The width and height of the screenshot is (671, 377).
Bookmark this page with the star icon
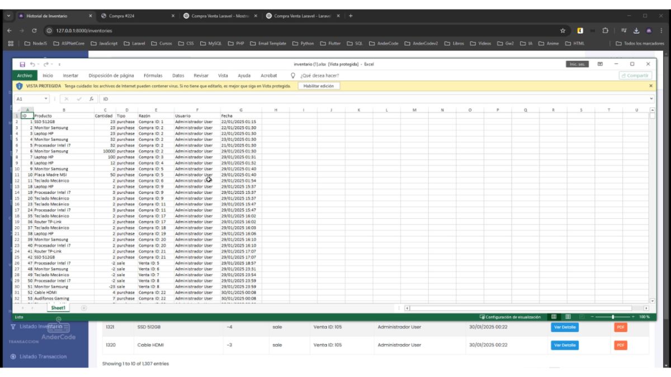coord(563,31)
